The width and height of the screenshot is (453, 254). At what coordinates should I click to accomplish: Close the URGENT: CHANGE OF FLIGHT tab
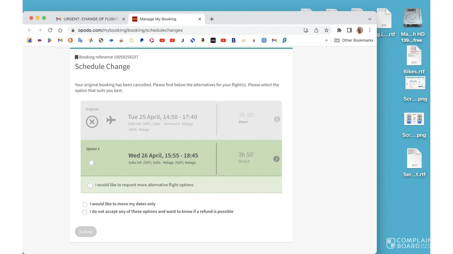click(124, 19)
